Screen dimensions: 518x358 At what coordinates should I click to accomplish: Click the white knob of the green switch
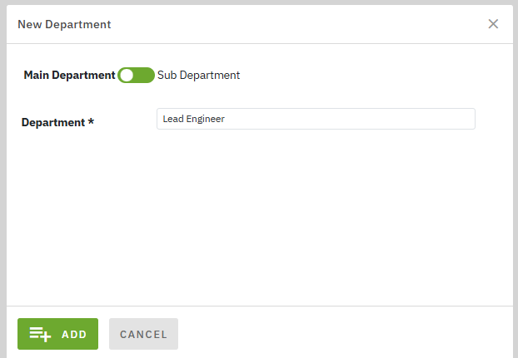click(127, 75)
